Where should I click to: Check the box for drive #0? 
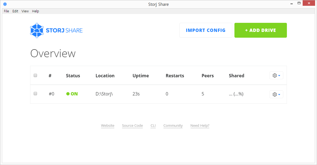pos(35,94)
